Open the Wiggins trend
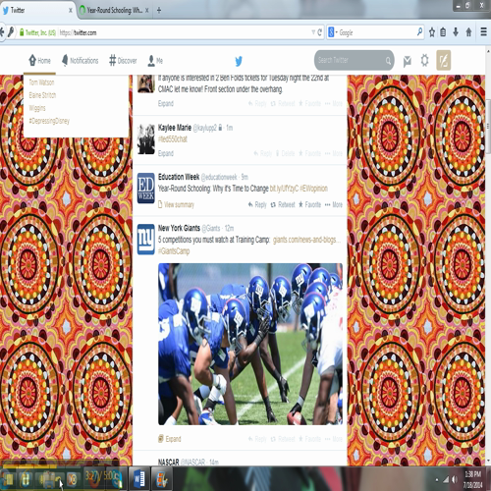This screenshot has height=491, width=491. click(x=37, y=108)
